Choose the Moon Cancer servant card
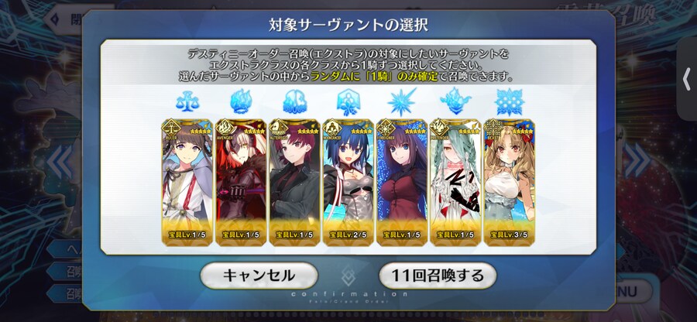 pos(348,182)
